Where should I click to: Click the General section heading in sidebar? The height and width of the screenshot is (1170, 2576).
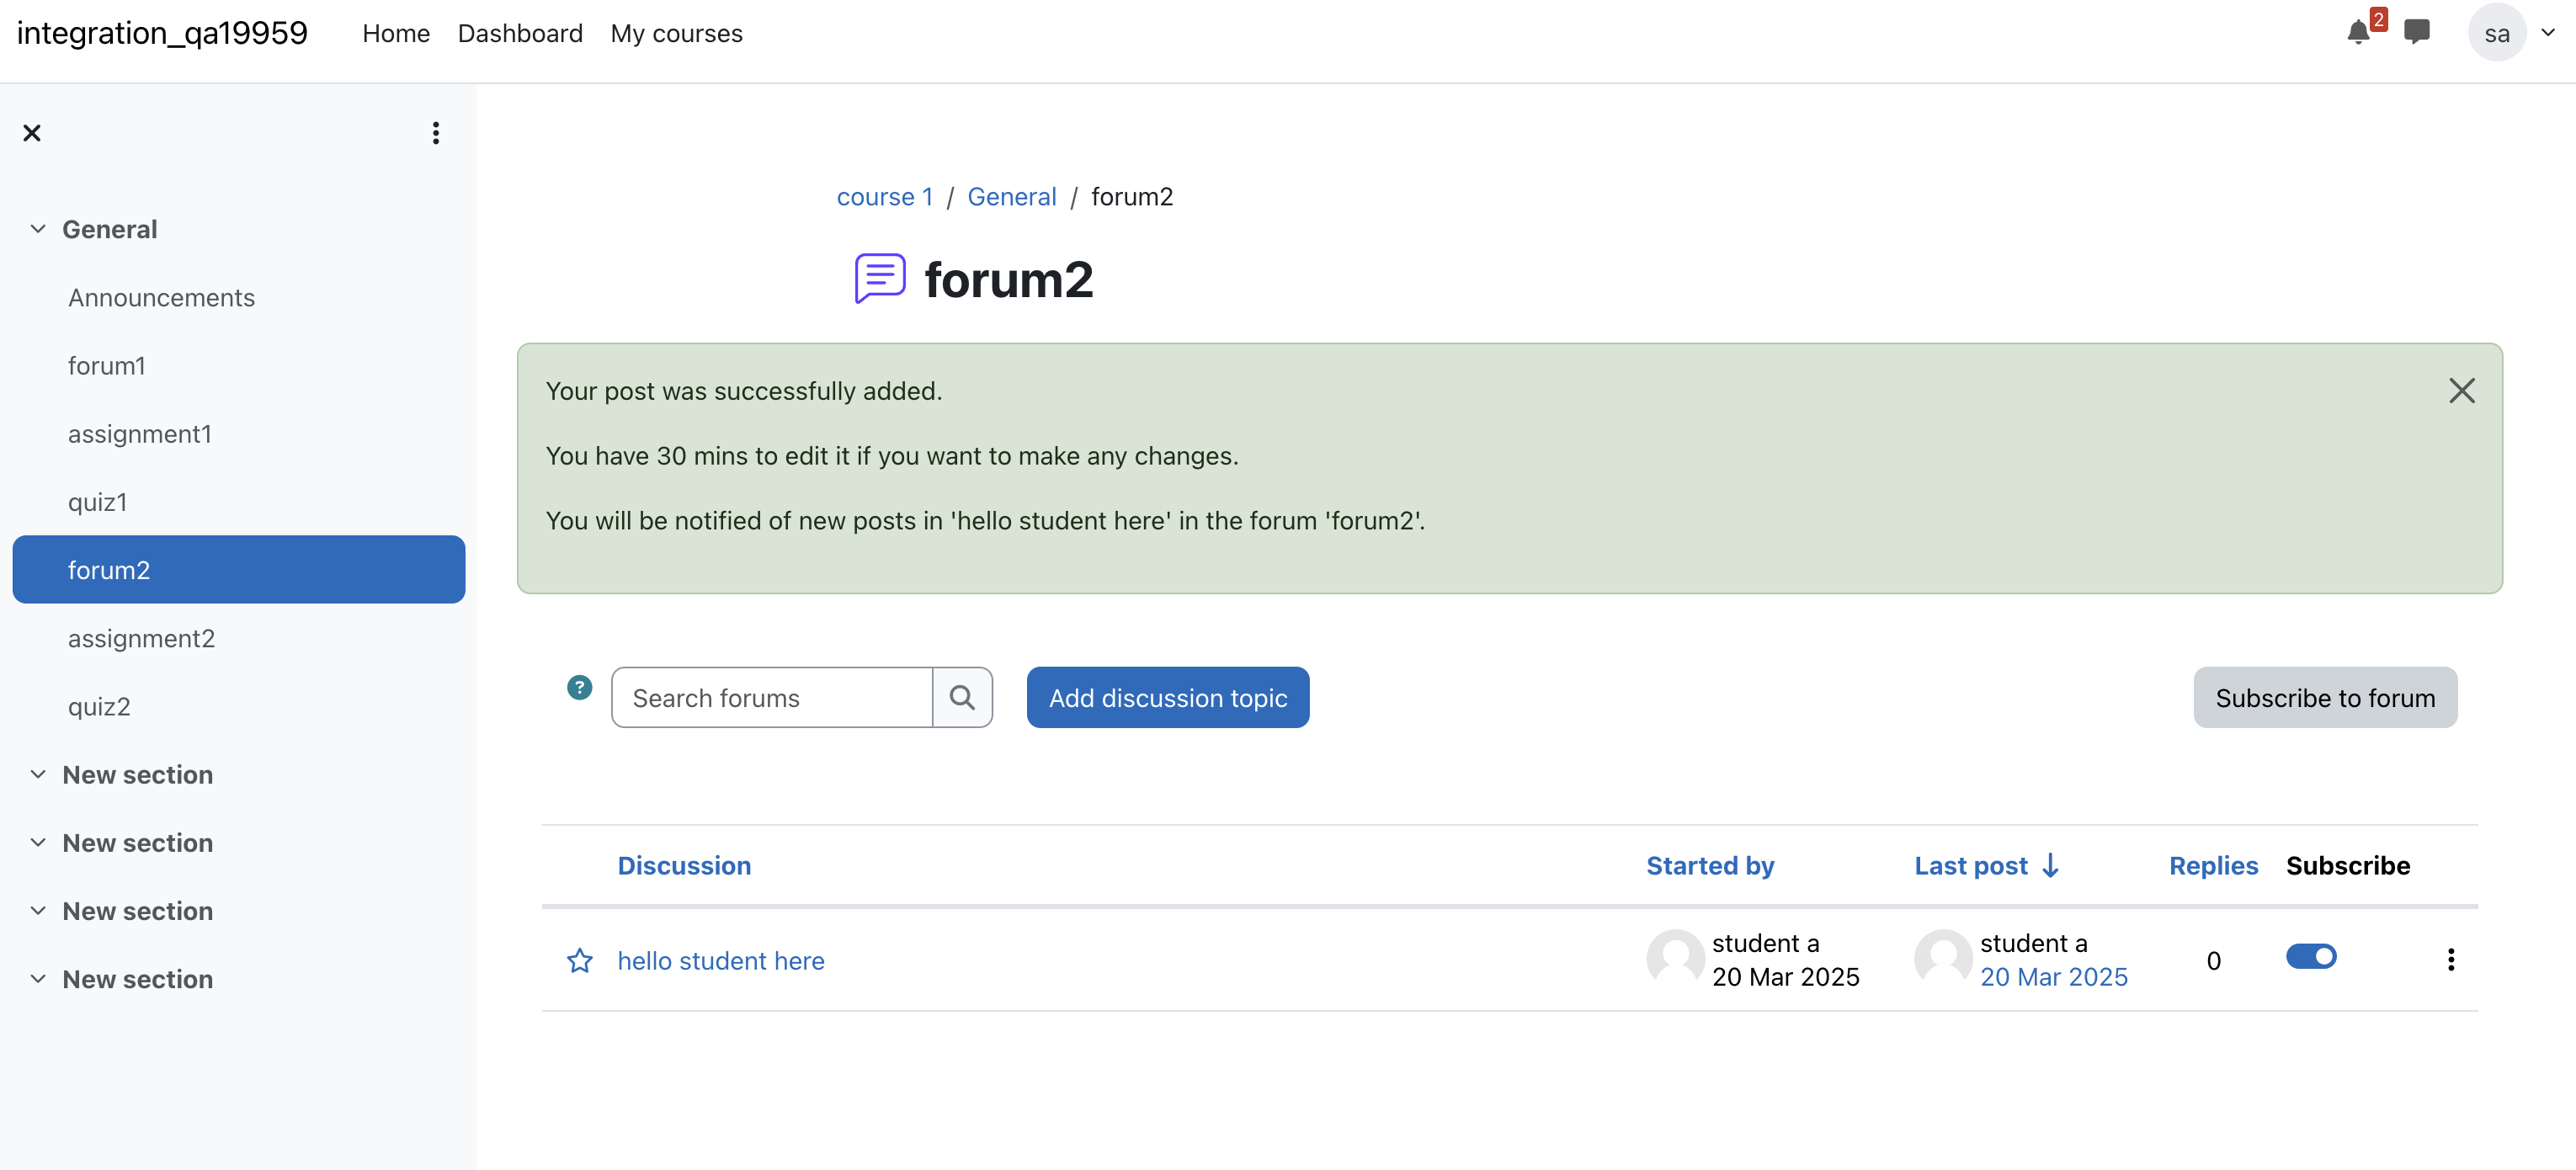pos(109,229)
